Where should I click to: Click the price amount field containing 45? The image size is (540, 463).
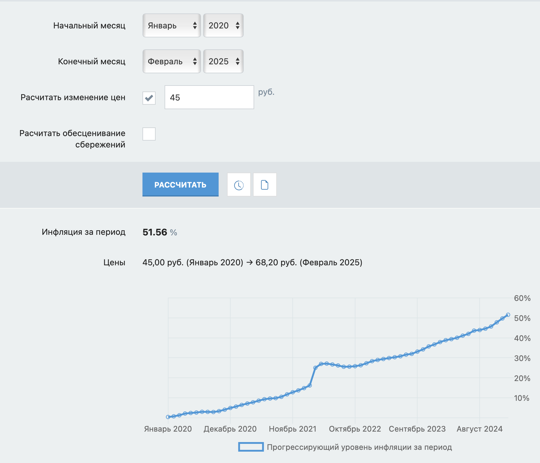(209, 98)
